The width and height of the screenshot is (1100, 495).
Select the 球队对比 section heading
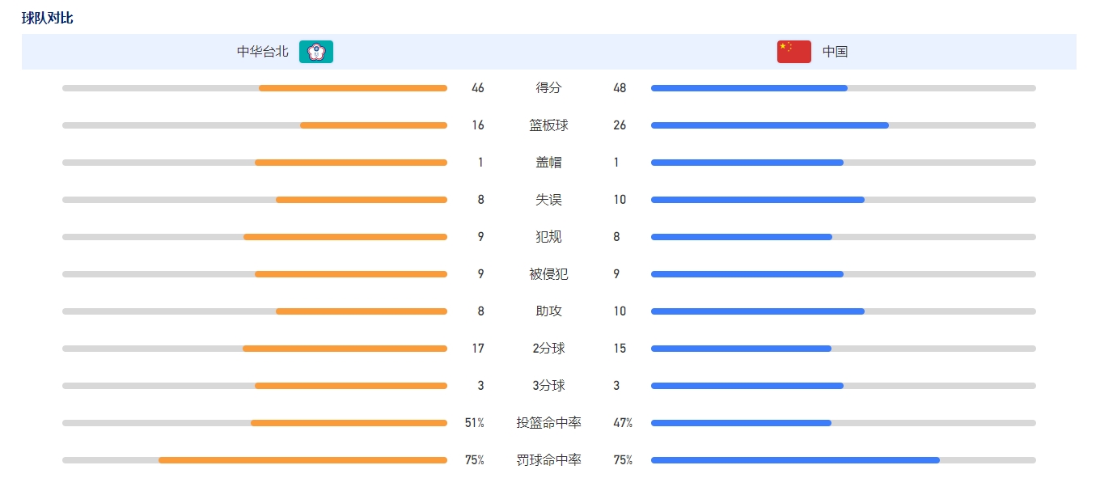[x=47, y=18]
